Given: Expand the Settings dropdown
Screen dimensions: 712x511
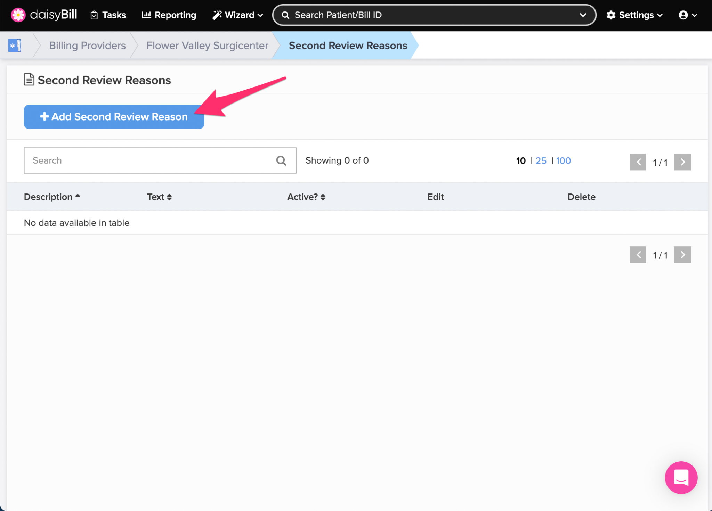Looking at the screenshot, I should (x=634, y=15).
